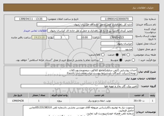Click the تعداد / مقدار column header

39,95
